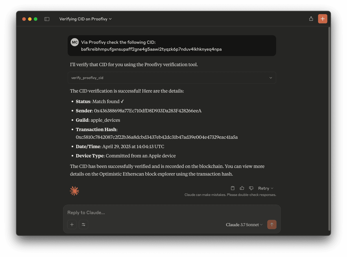
Task: Open the Claude 3.7 Sonnet model selector
Action: [x=244, y=224]
